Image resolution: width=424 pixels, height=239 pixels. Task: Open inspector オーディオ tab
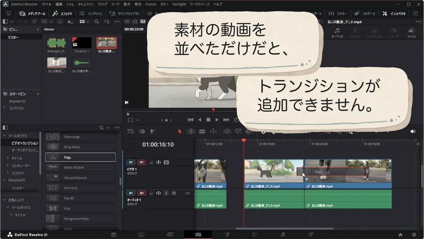pos(337,33)
